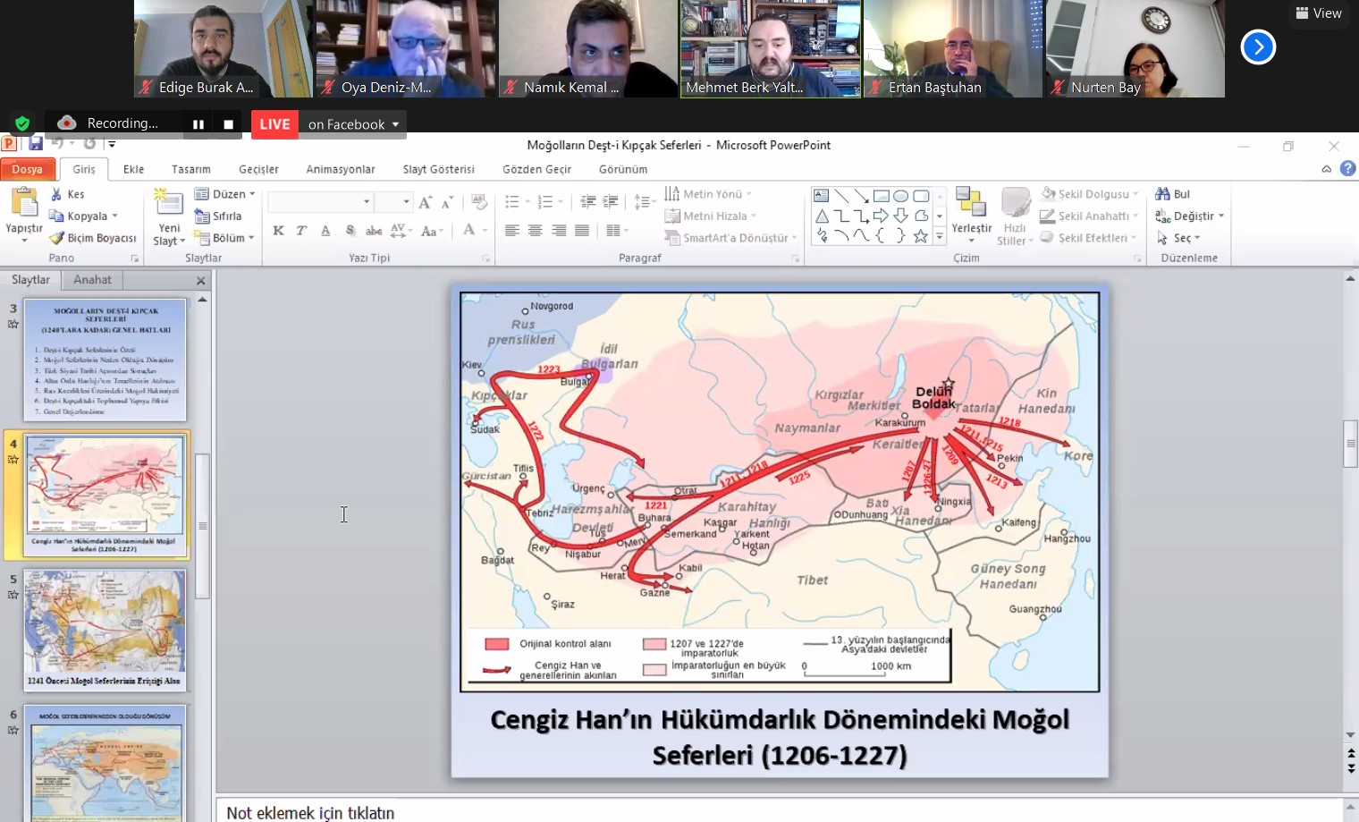Image resolution: width=1359 pixels, height=822 pixels.
Task: Click the slide editor vertical scrollbar handle
Action: 1350,442
